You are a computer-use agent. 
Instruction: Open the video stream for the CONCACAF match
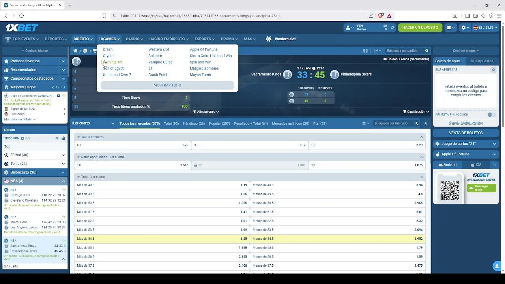click(x=59, y=95)
